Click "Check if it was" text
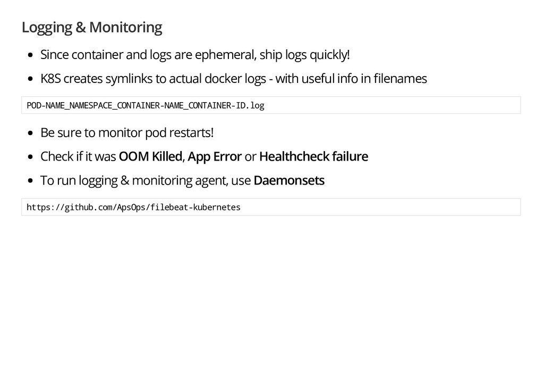Viewport: 544px width, 385px height. click(x=78, y=157)
